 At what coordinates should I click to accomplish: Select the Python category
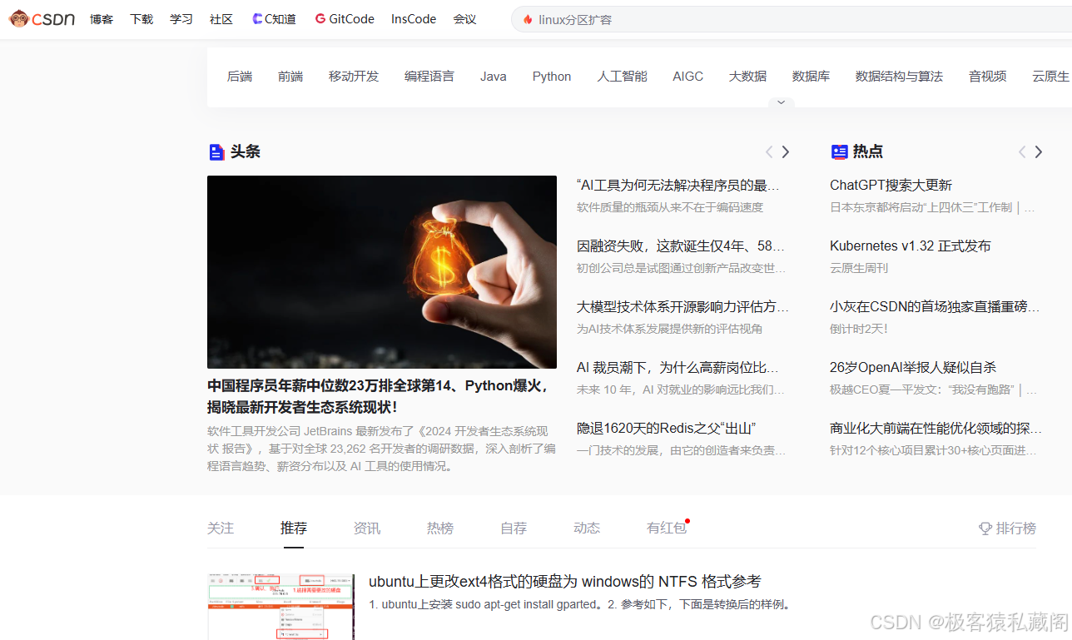tap(551, 76)
